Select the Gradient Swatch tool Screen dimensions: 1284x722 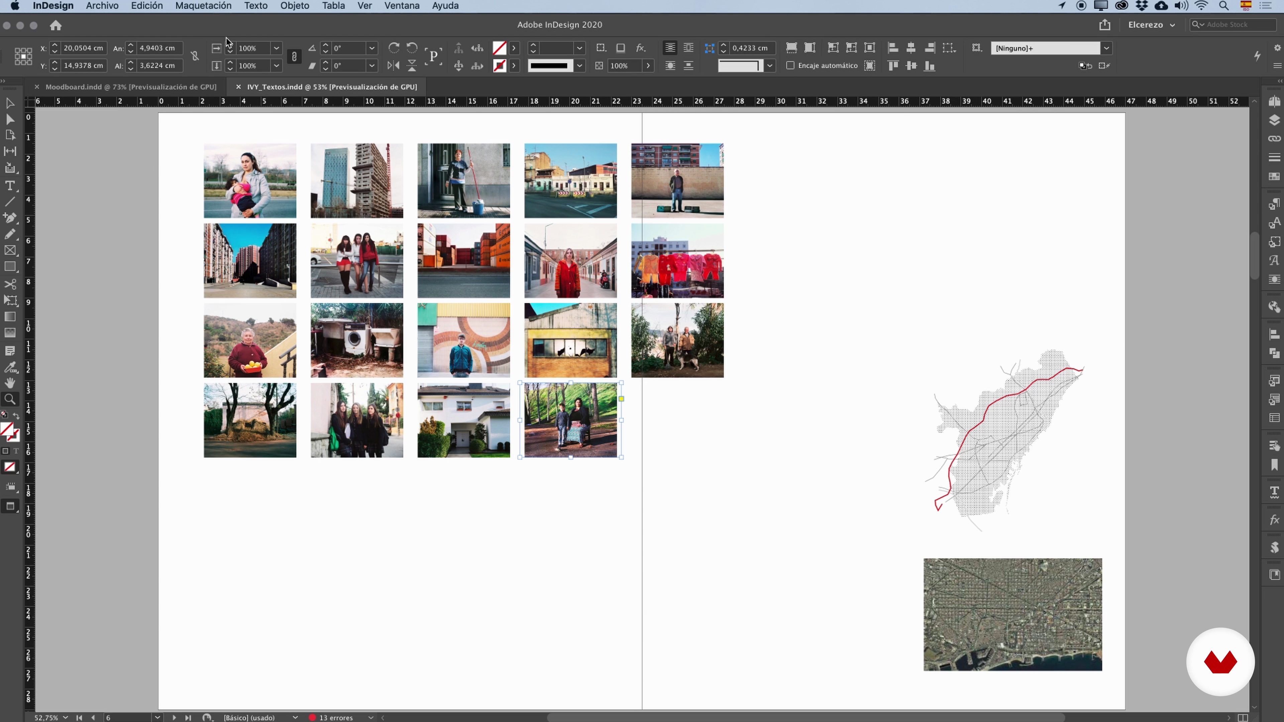[9, 317]
